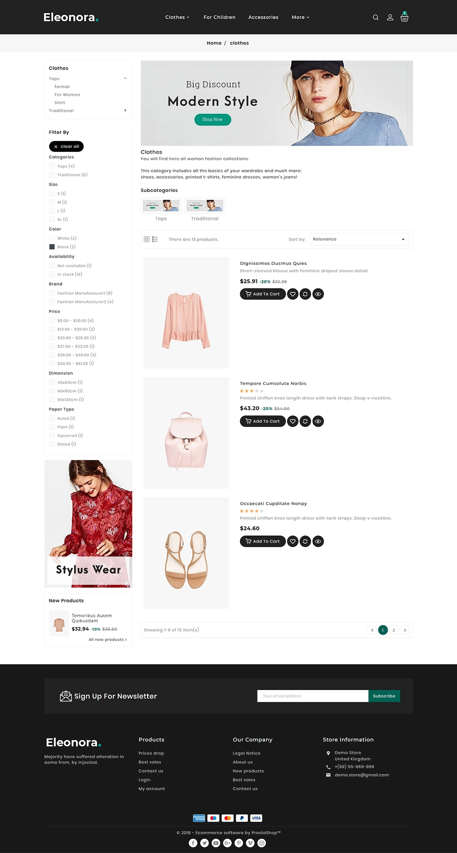Expand the Traditional category tree
This screenshot has width=457, height=853.
point(125,110)
